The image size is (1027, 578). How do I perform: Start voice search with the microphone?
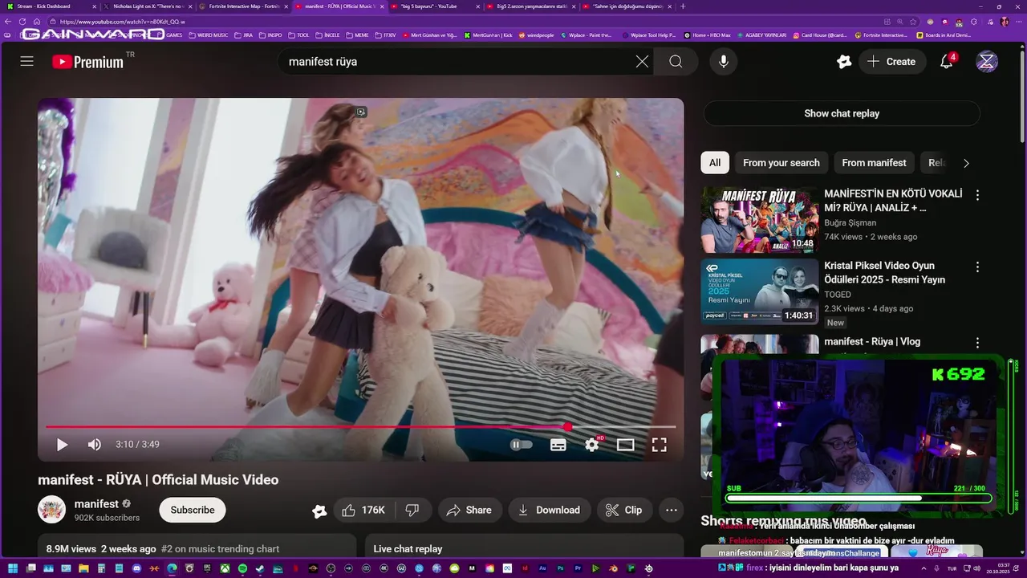724,61
